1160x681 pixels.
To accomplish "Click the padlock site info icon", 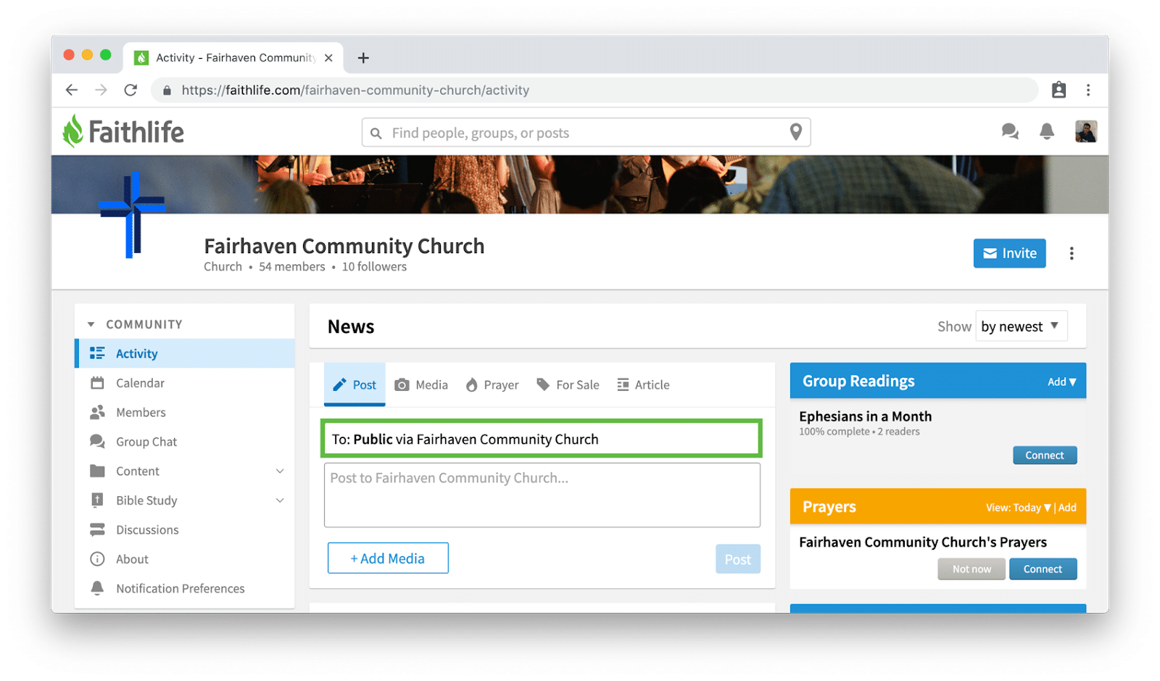I will (x=167, y=90).
